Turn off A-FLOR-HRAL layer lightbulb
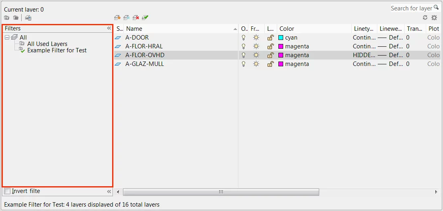443x211 pixels. [243, 46]
